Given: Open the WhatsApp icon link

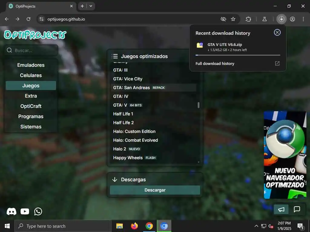Looking at the screenshot, I should (38, 211).
